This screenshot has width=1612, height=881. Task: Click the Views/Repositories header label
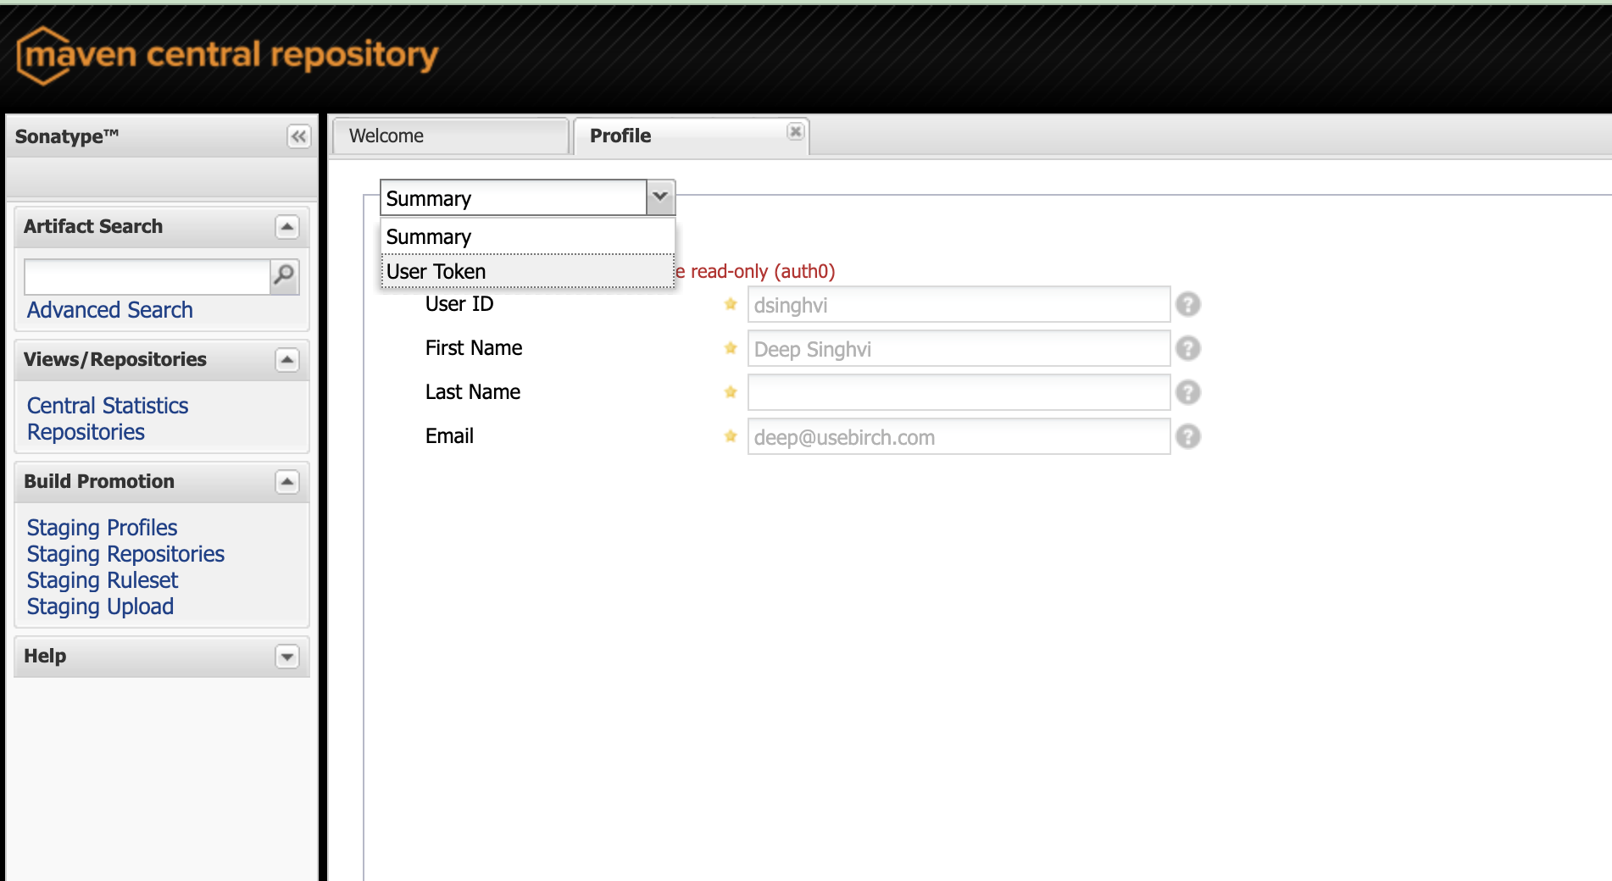pyautogui.click(x=115, y=359)
